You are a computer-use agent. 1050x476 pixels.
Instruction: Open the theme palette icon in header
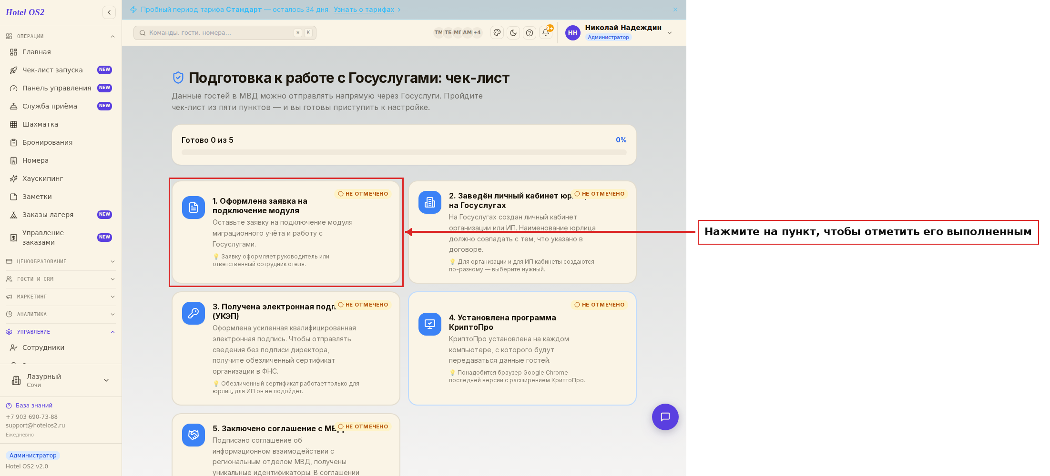[497, 33]
